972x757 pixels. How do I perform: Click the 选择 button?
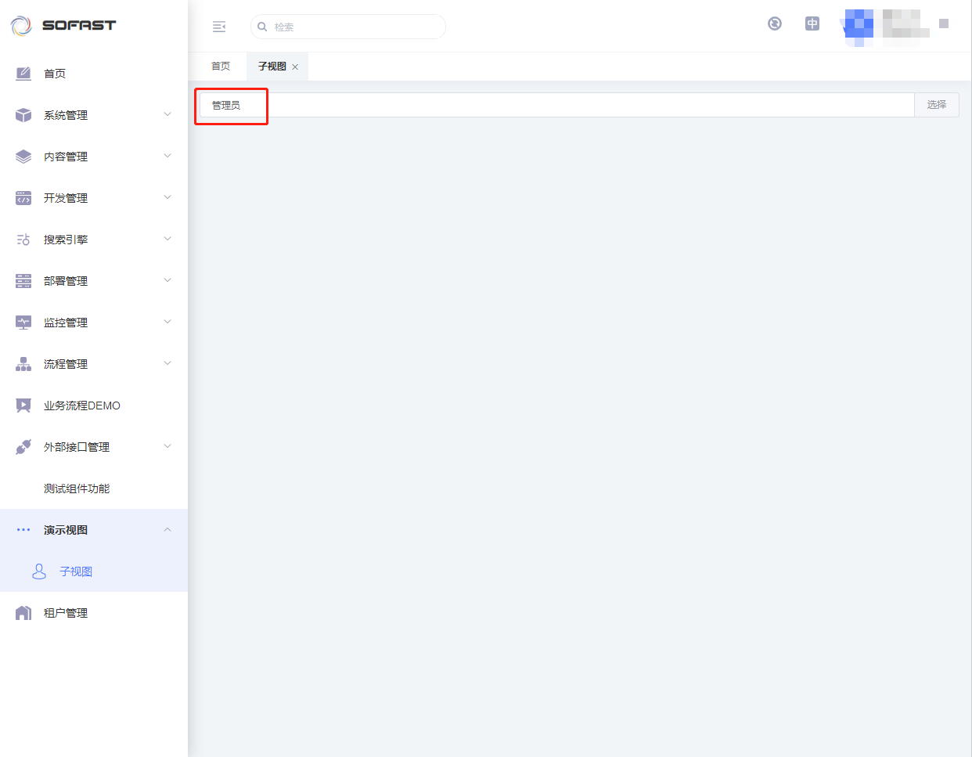[x=936, y=105]
